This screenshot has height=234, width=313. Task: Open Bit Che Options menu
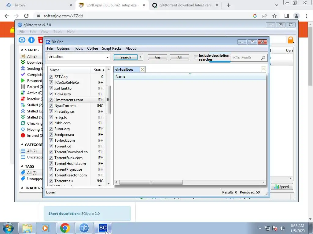63,48
